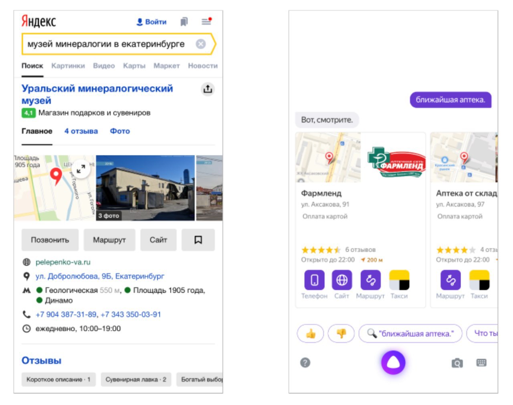Open the hamburger menu with notification dot
513x405 pixels.
206,21
